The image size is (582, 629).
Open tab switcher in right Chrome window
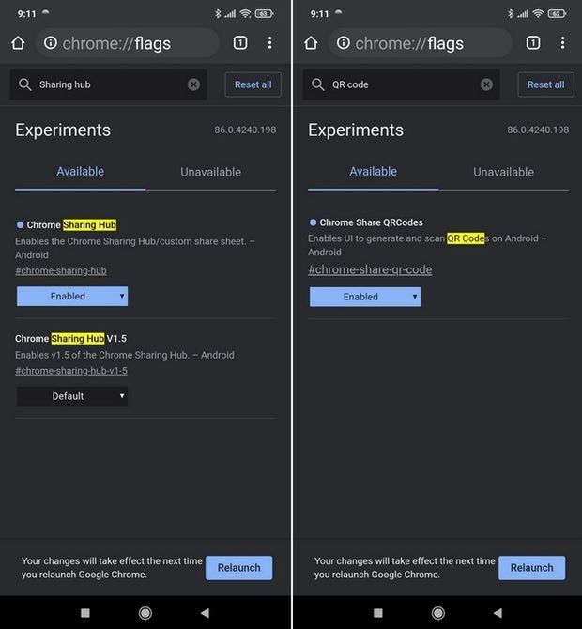click(x=533, y=43)
